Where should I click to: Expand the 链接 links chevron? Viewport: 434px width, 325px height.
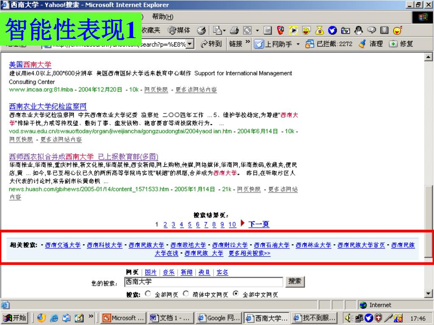248,42
